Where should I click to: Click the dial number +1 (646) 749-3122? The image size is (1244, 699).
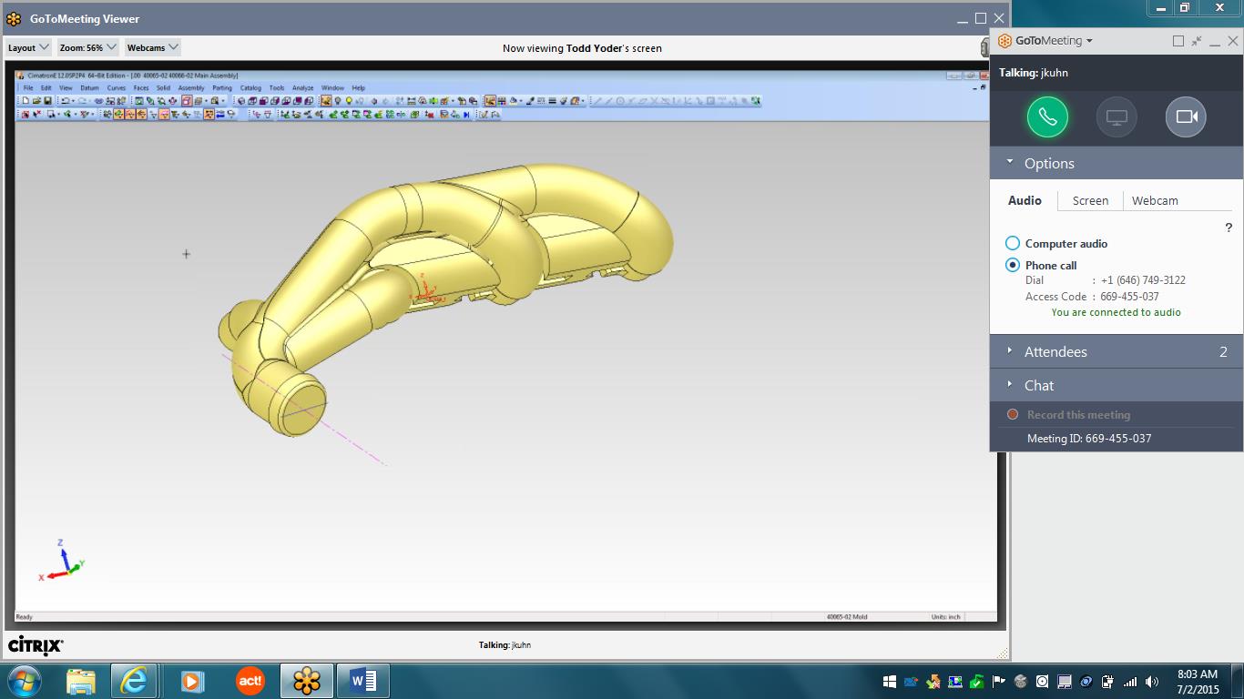pyautogui.click(x=1143, y=280)
